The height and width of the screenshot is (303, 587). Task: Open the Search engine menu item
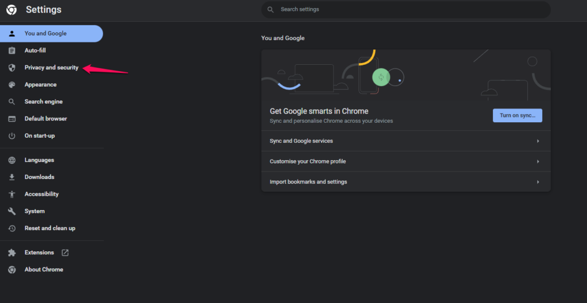coord(44,102)
